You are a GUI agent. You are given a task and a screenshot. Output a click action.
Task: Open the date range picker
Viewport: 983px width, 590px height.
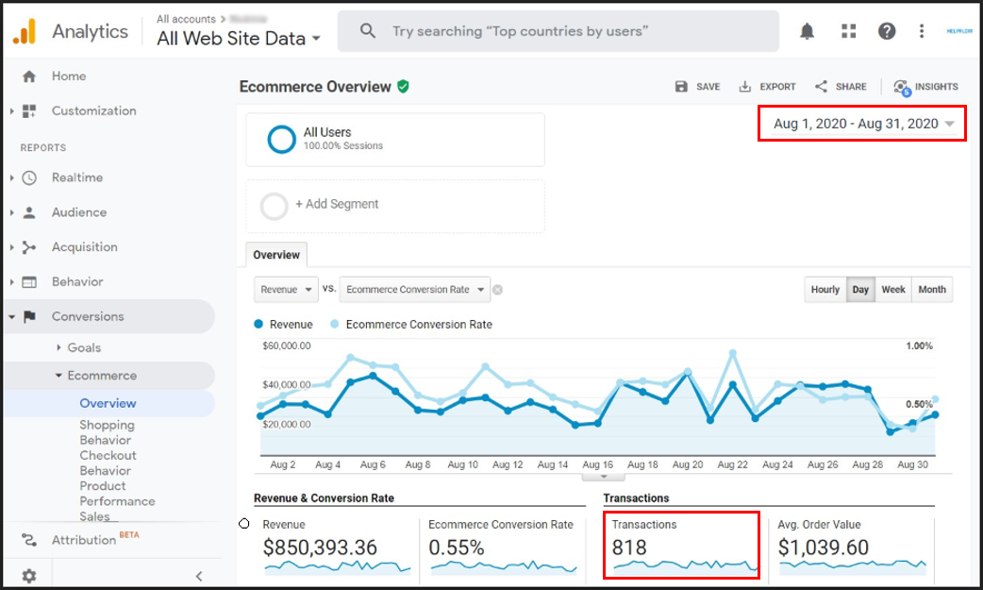863,124
